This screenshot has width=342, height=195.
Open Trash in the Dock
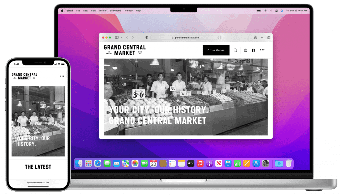[x=288, y=163]
